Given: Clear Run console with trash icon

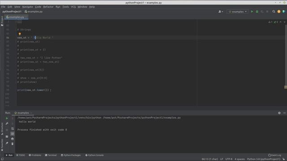Looking at the screenshot, I should 13,144.
